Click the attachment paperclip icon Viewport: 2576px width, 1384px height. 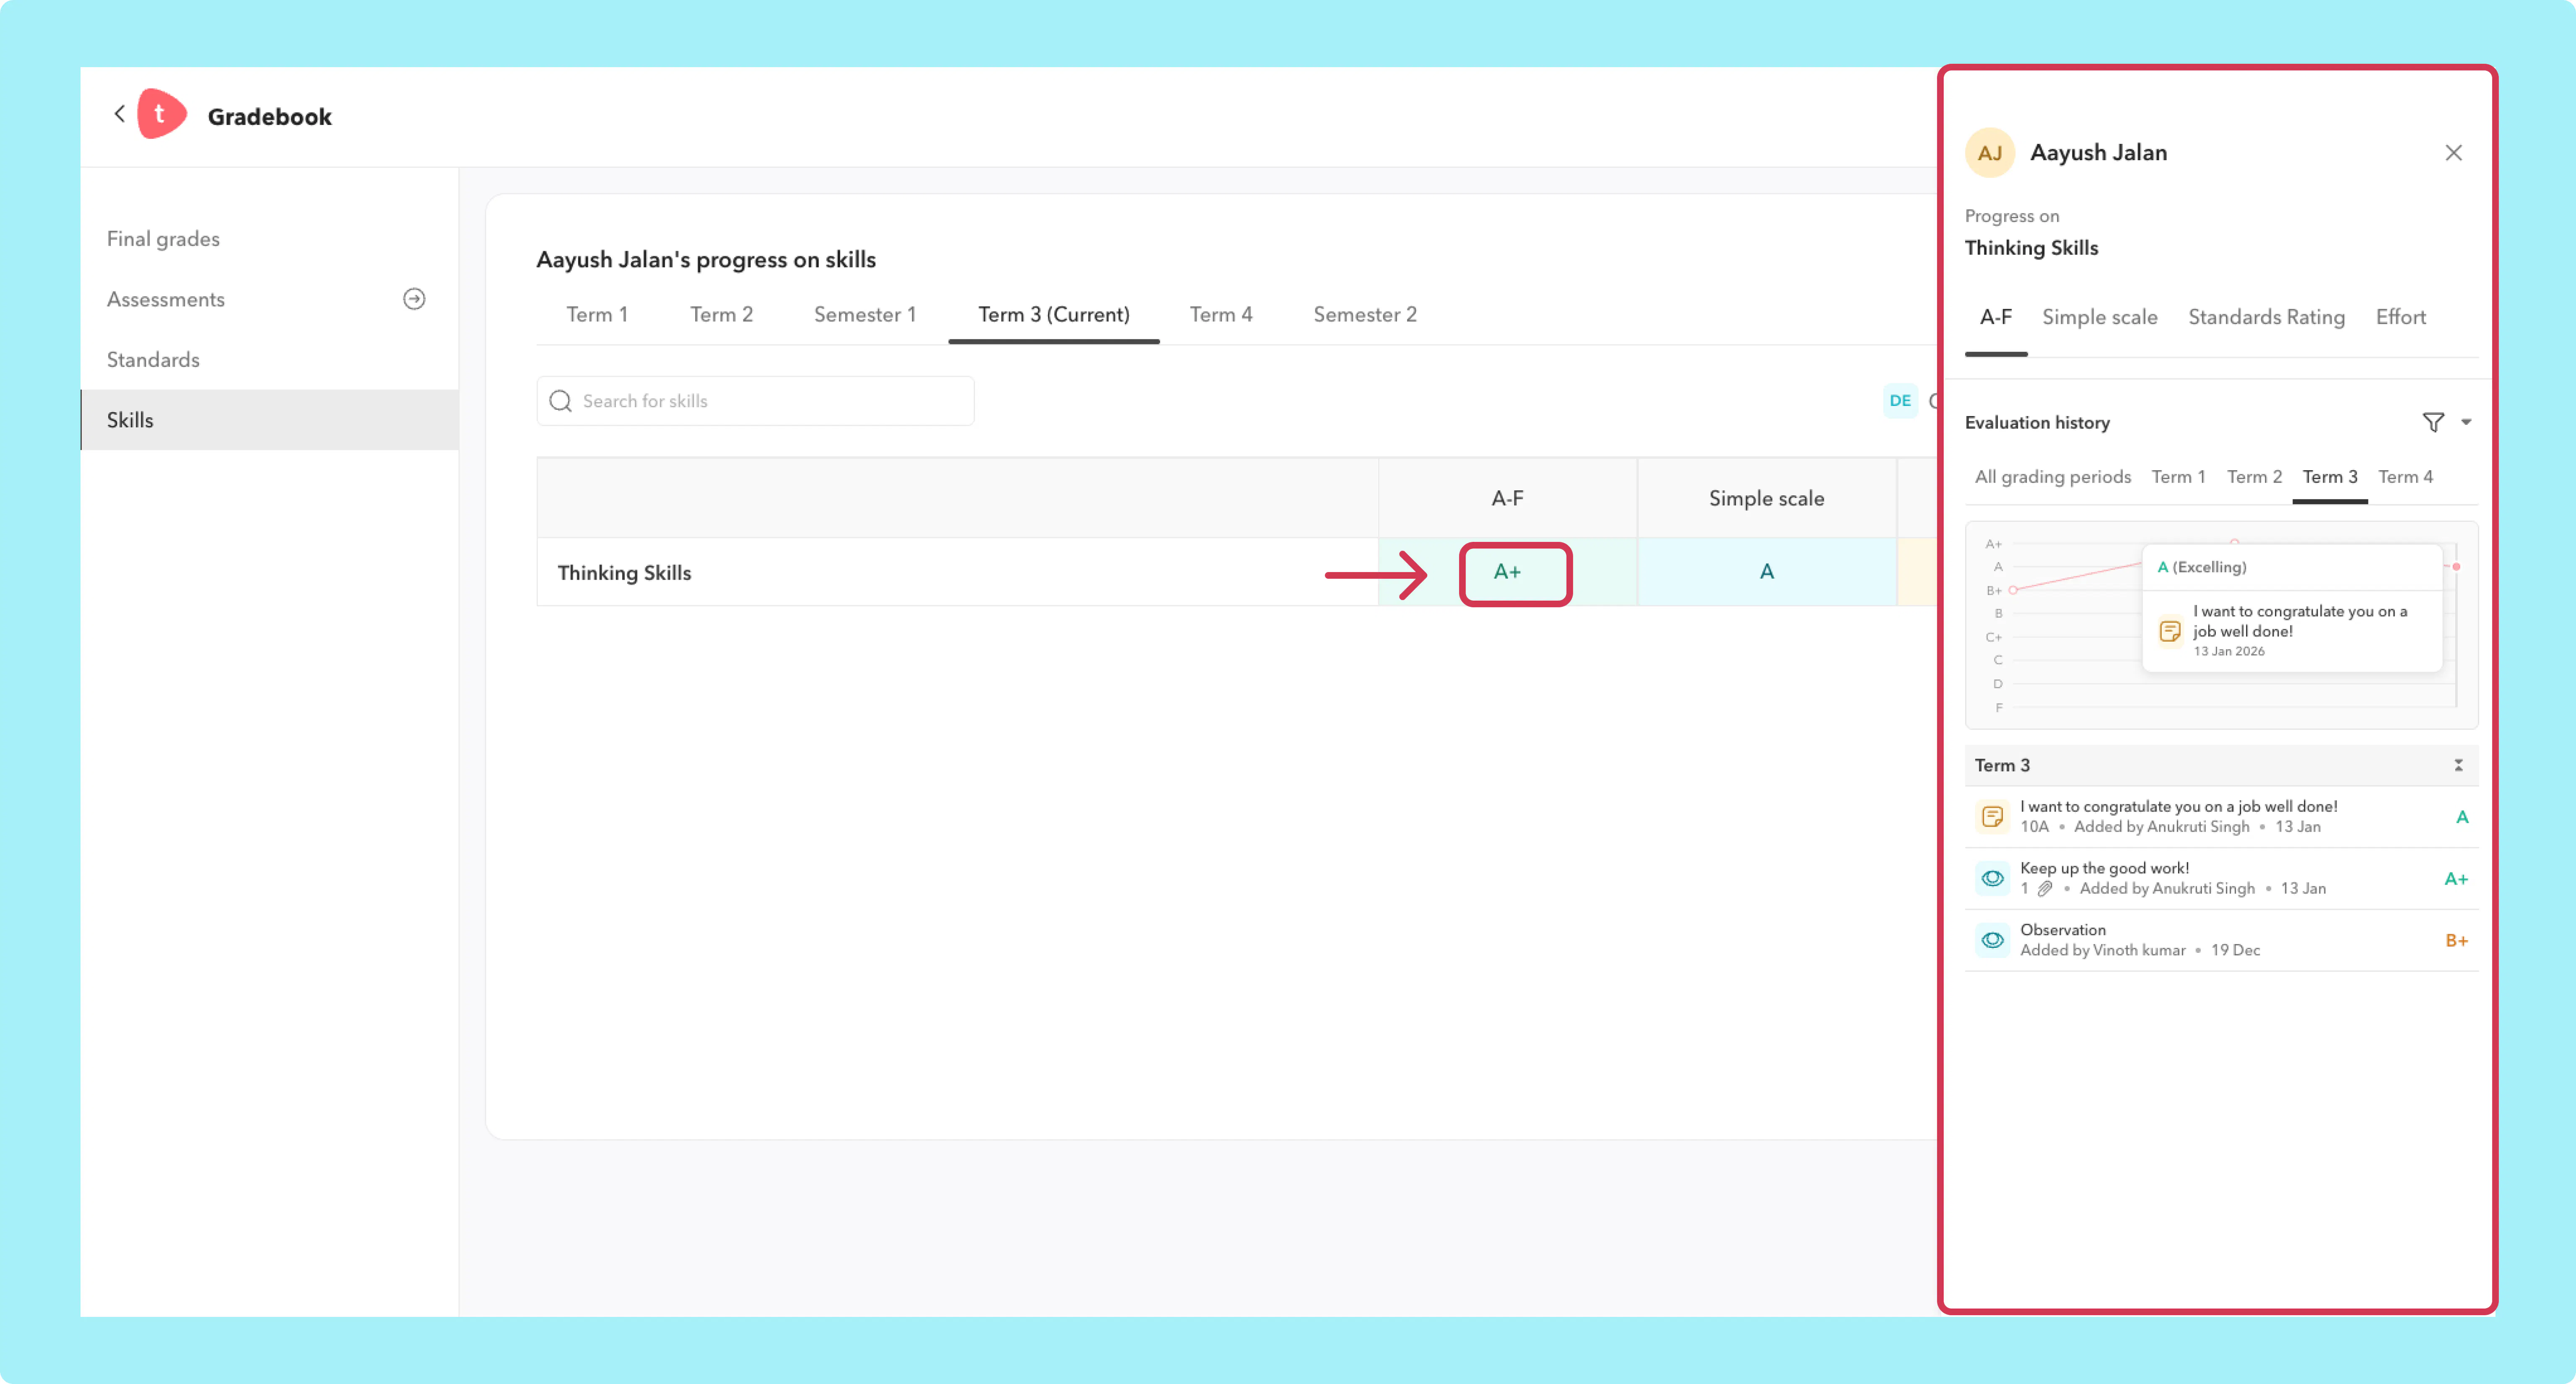[x=2045, y=889]
